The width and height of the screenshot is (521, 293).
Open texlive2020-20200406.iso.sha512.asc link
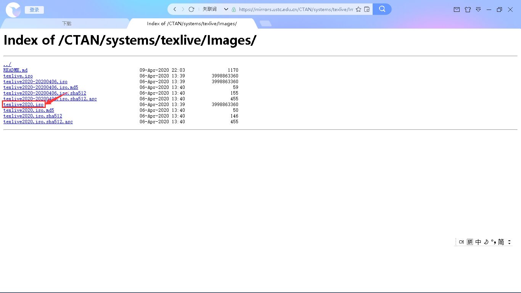[x=50, y=99]
